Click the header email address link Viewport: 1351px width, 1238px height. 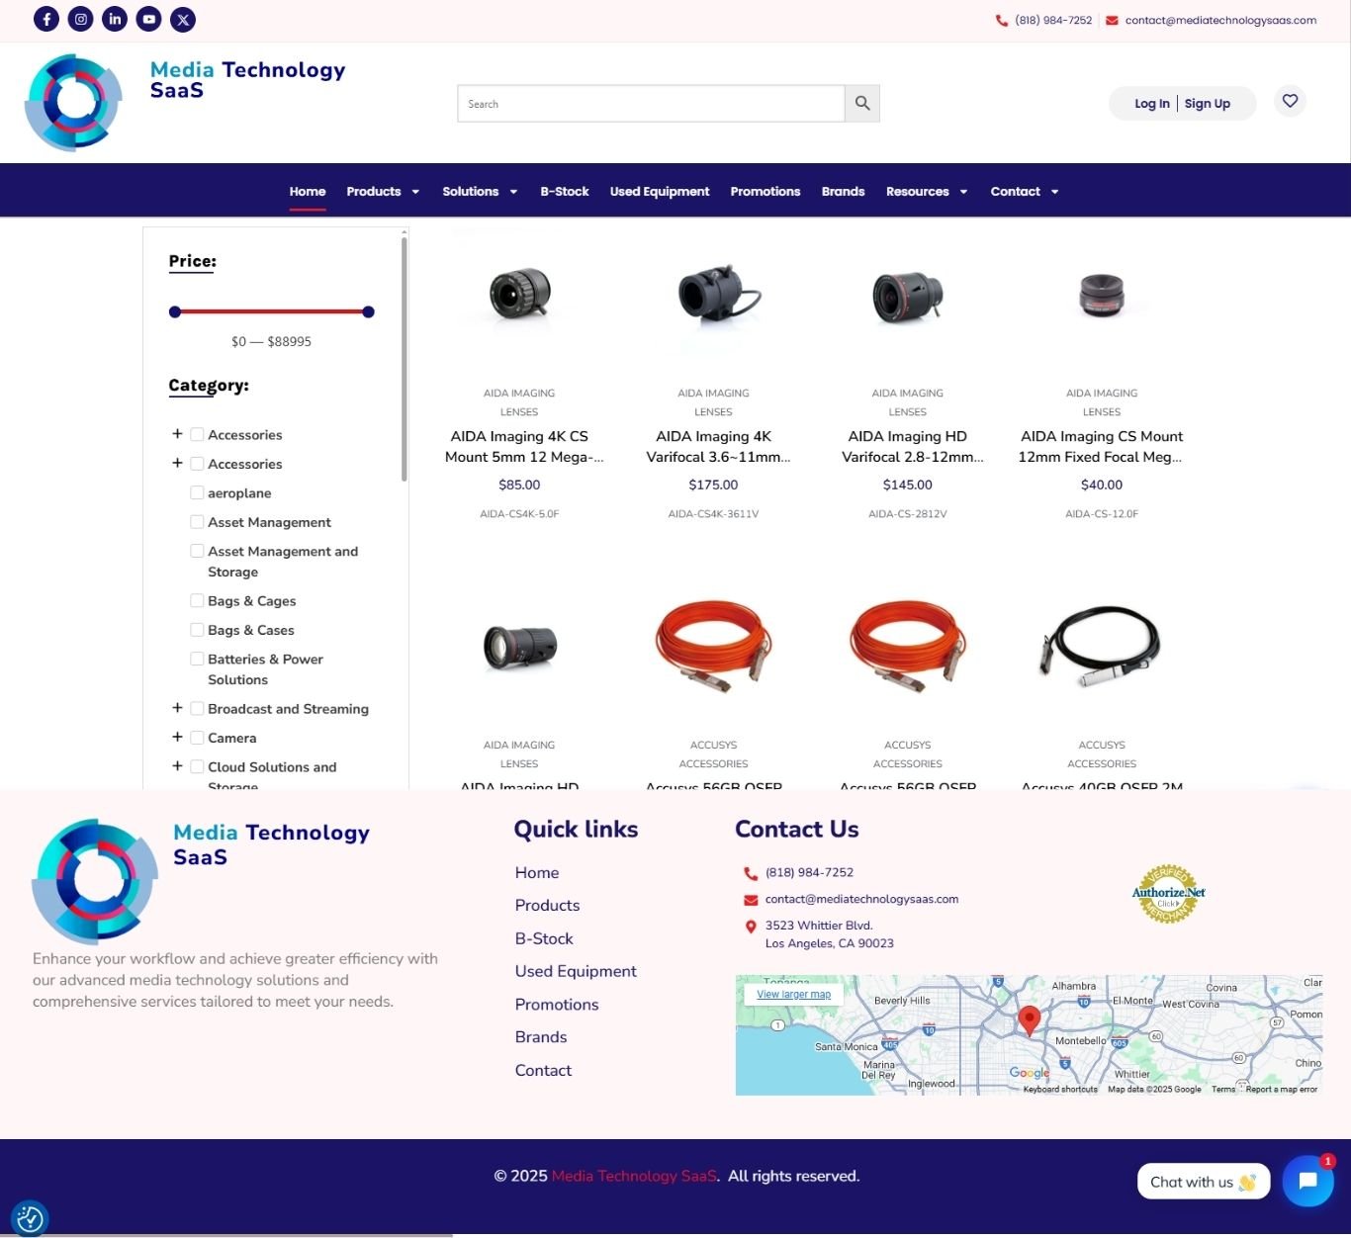coord(1220,20)
